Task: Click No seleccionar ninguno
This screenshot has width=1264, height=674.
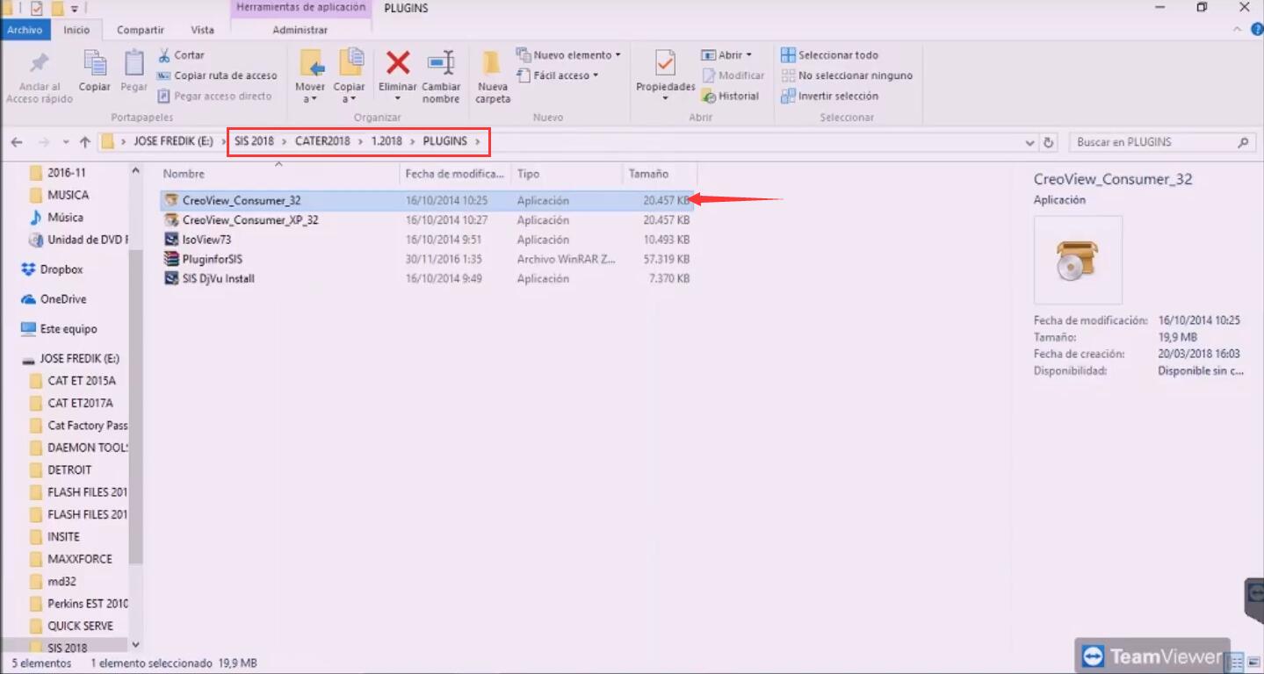Action: click(847, 75)
